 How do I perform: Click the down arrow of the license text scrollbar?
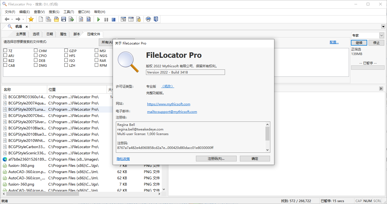pyautogui.click(x=267, y=150)
